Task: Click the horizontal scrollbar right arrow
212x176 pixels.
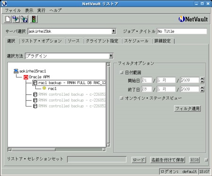Action: pos(104,150)
